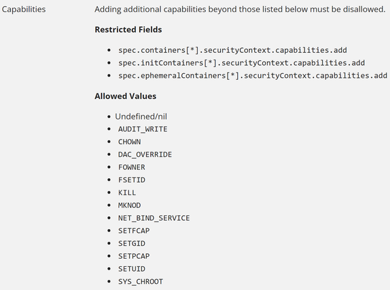The image size is (390, 290).
Task: Click the SETGID capability value
Action: 132,243
